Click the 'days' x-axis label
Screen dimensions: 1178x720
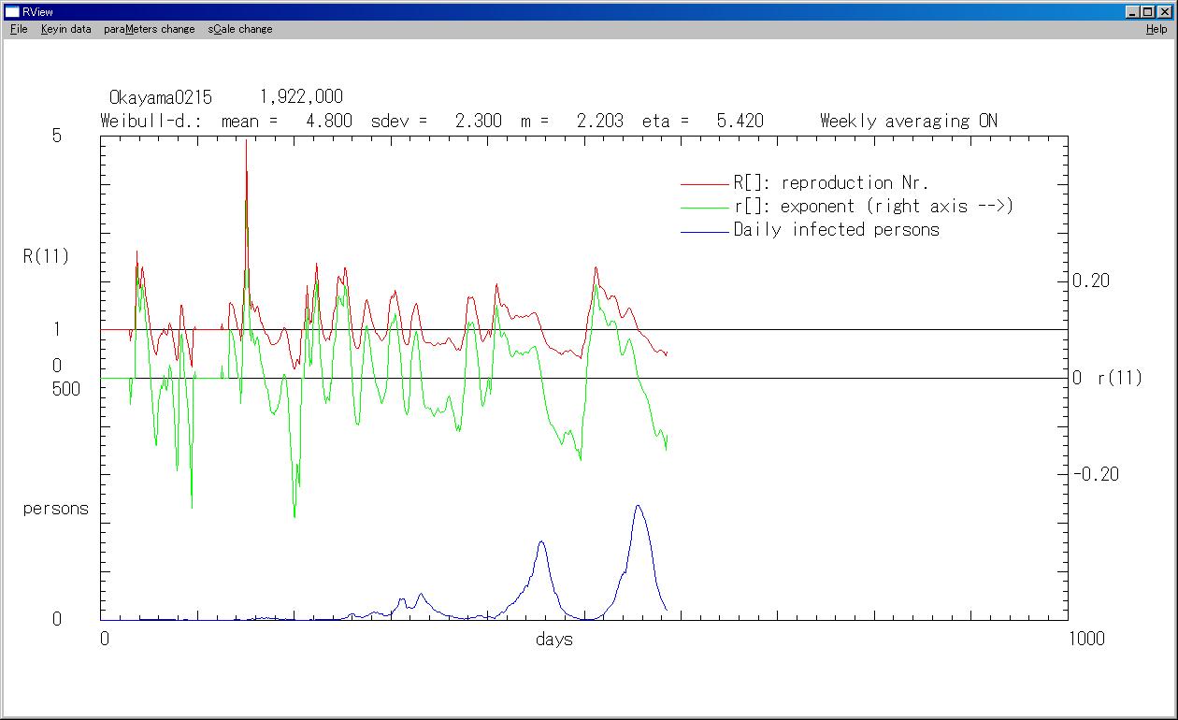(x=553, y=640)
